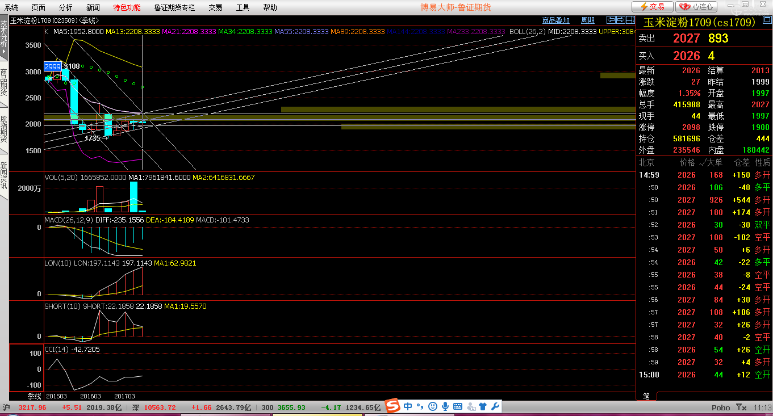Viewport: 773px width, 416px height.
Task: Open the 特色功能 menu
Action: pos(127,7)
